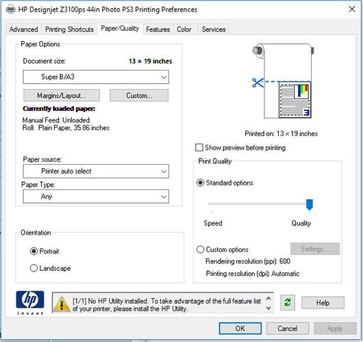
Task: Click the Speed/Quality slider handle
Action: (310, 205)
